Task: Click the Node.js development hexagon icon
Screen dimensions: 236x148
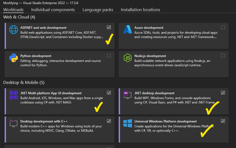Action: click(128, 58)
